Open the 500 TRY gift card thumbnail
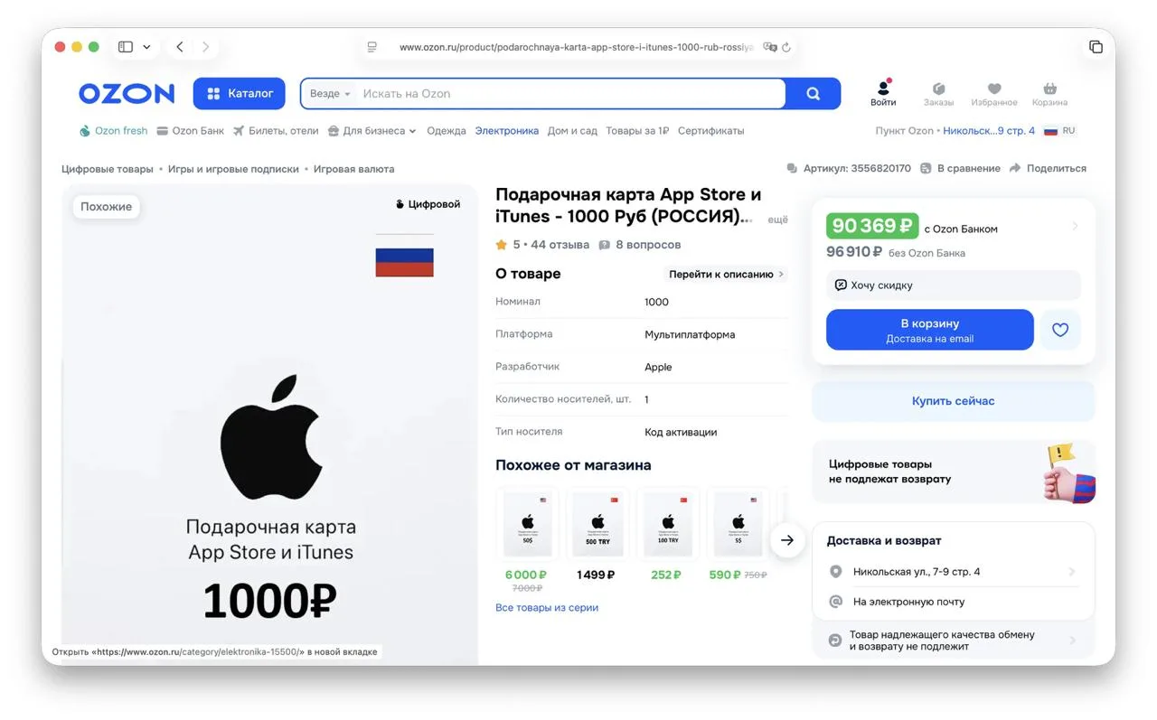Screen dimensions: 1157x720 tap(597, 524)
